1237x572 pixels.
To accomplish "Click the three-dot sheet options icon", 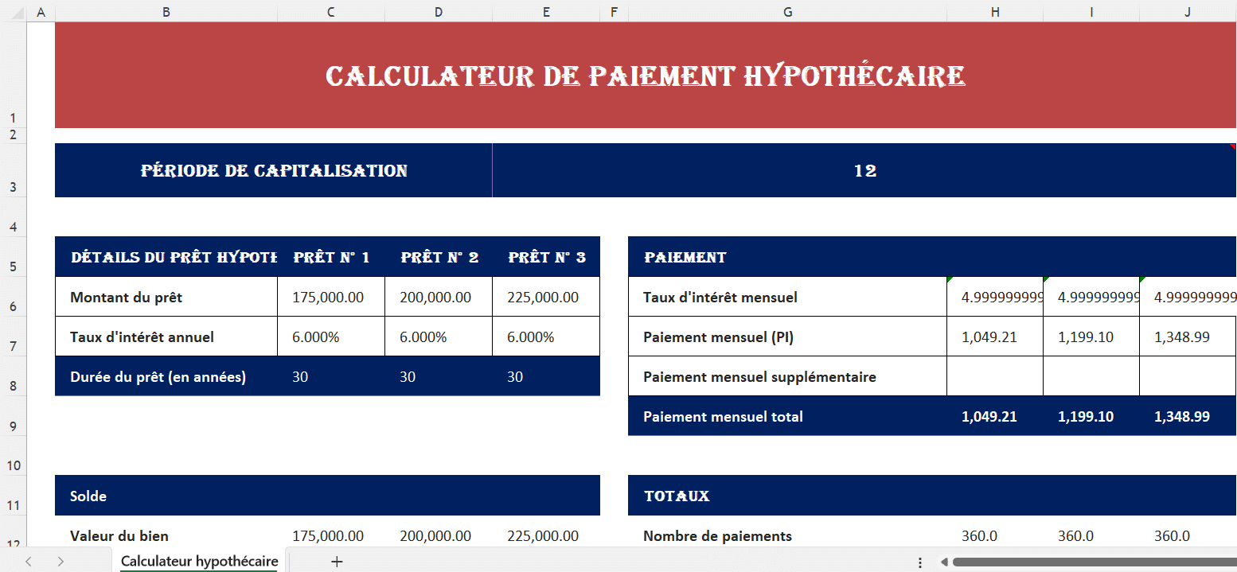I will [x=921, y=562].
